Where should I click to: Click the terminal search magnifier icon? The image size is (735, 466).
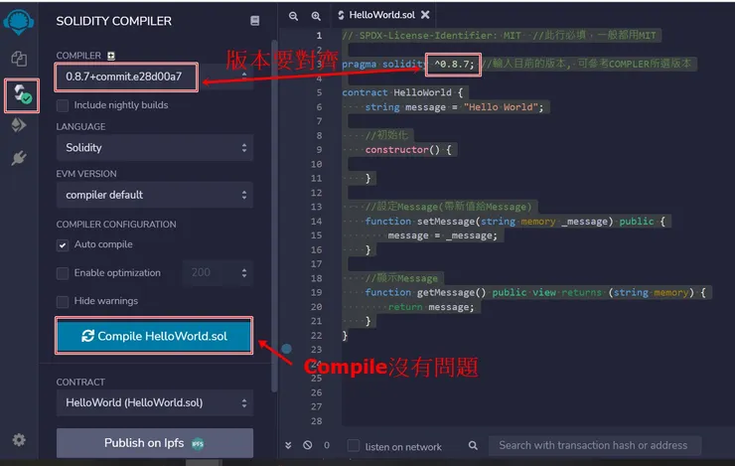(473, 445)
